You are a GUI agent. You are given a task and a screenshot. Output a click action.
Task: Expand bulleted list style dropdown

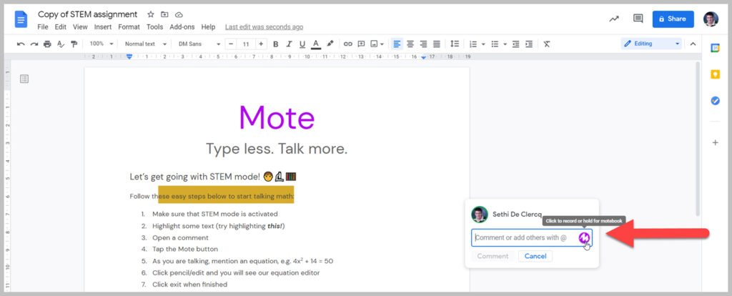click(505, 44)
